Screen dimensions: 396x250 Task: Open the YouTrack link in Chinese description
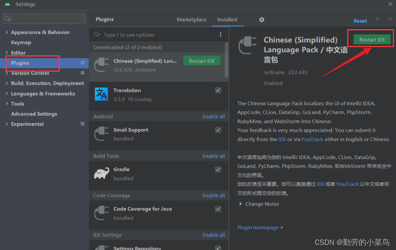(x=347, y=184)
